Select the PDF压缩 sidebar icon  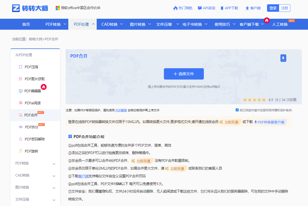coord(21,67)
